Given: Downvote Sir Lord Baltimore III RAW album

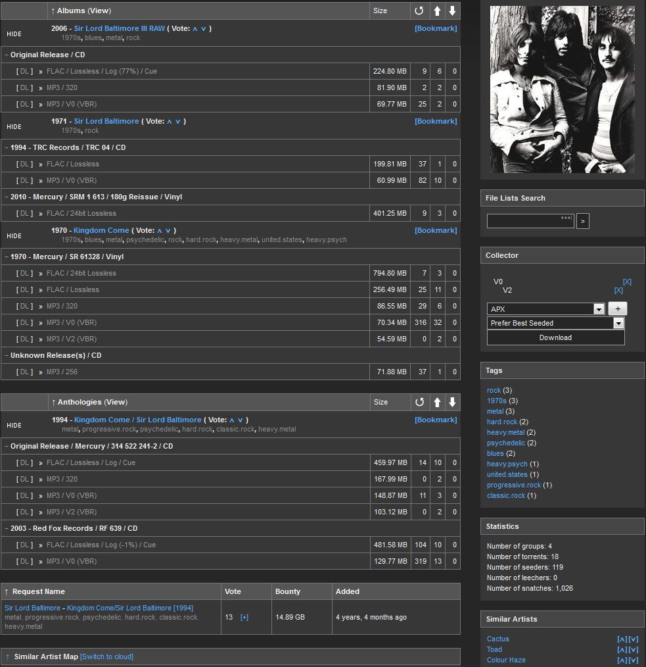Looking at the screenshot, I should (204, 28).
